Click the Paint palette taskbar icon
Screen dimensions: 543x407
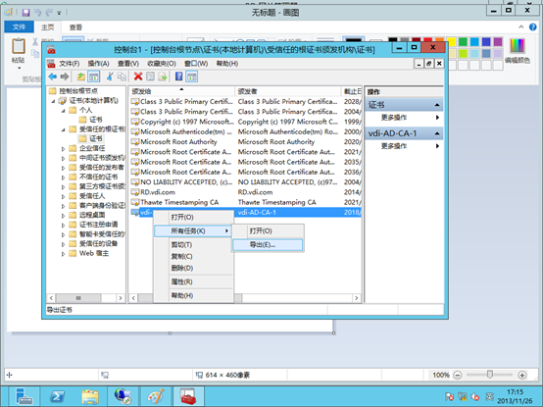(156, 396)
